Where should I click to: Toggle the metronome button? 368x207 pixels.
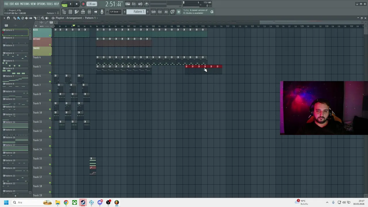point(147,4)
